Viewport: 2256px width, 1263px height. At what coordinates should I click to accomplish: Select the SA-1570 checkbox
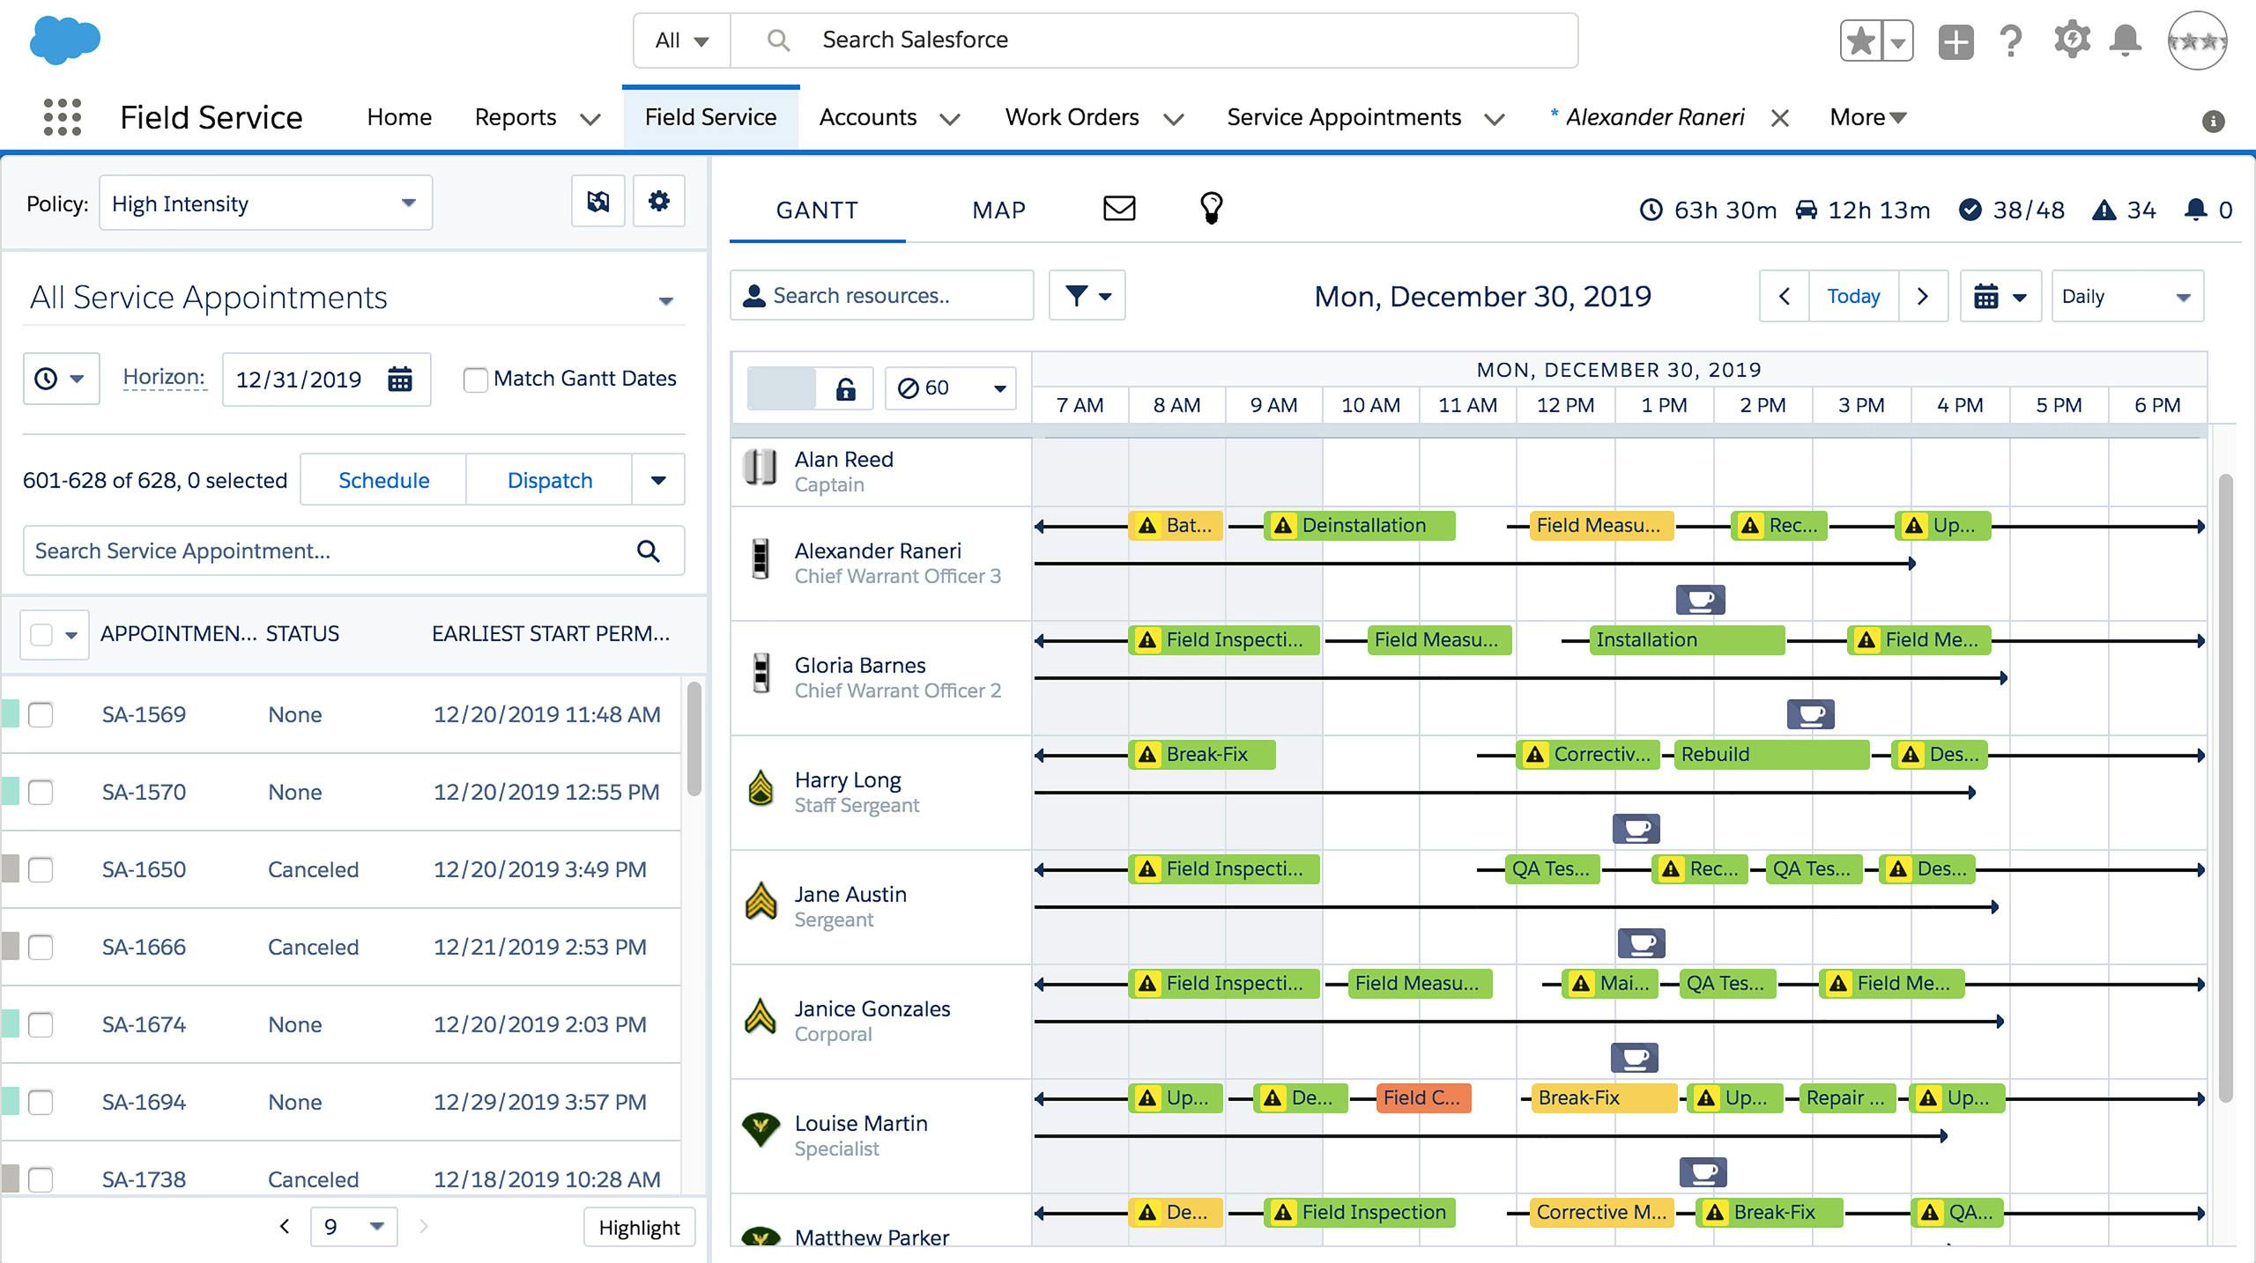click(41, 792)
